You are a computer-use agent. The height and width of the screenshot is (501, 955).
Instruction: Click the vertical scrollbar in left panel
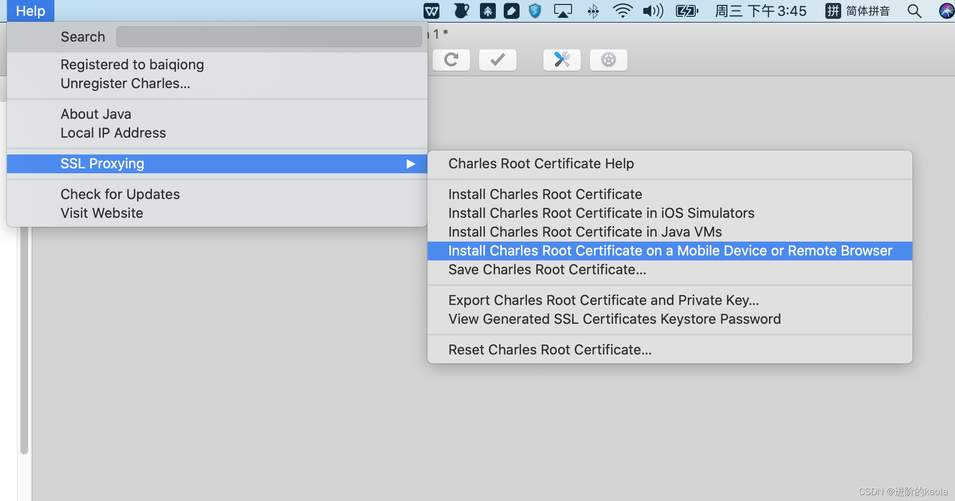coord(24,341)
